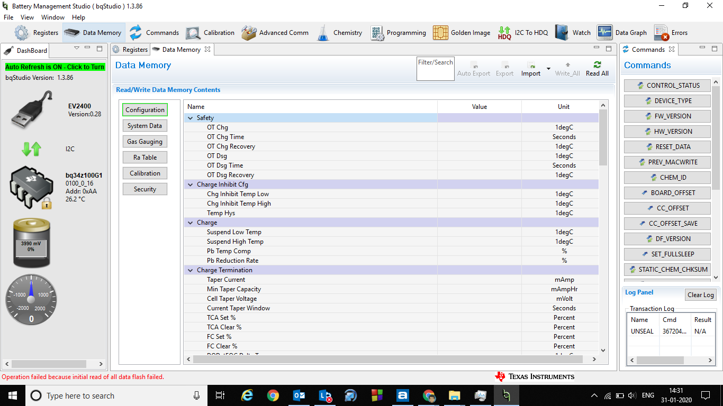
Task: Close the Data Memory tab
Action: tap(207, 50)
